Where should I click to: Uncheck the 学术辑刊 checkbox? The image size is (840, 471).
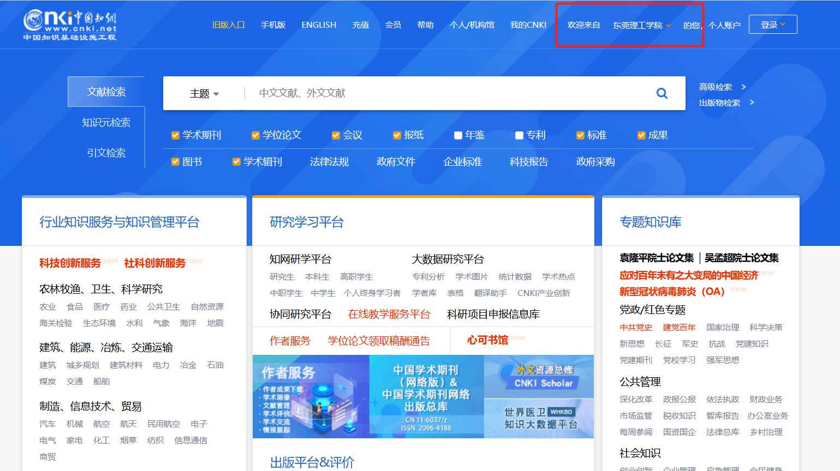tap(236, 161)
